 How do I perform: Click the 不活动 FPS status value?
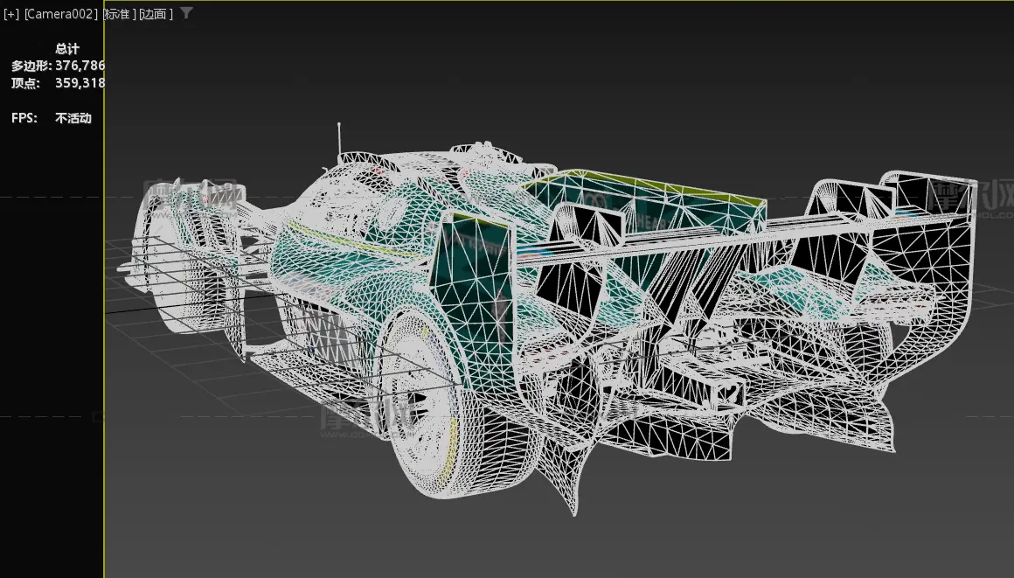point(73,118)
